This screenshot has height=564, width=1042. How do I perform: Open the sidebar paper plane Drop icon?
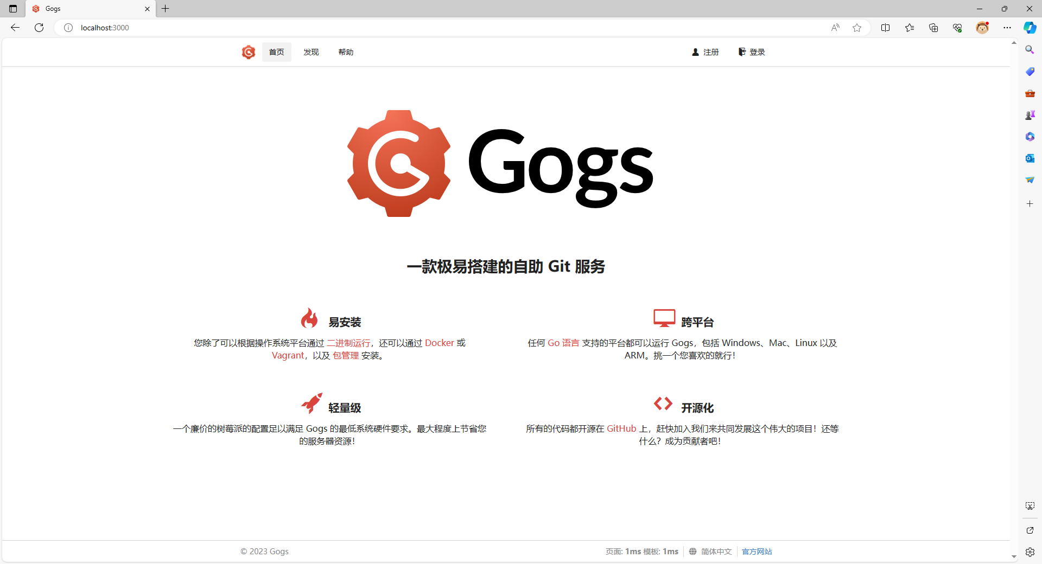click(1030, 180)
